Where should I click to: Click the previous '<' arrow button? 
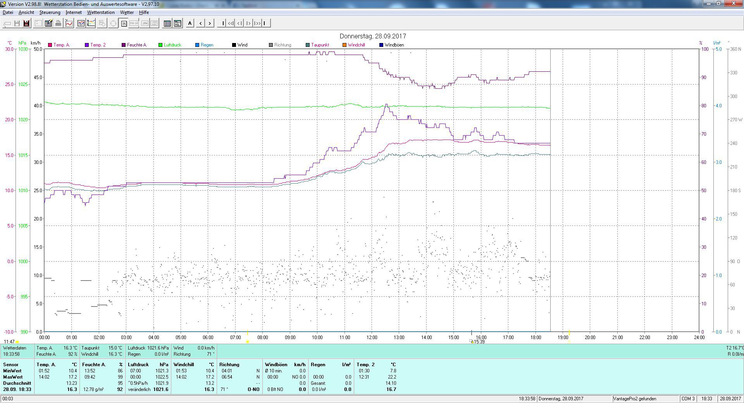[200, 23]
